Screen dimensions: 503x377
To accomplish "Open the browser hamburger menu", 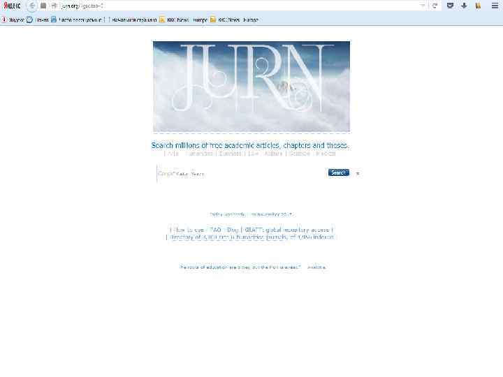I will tap(495, 6).
